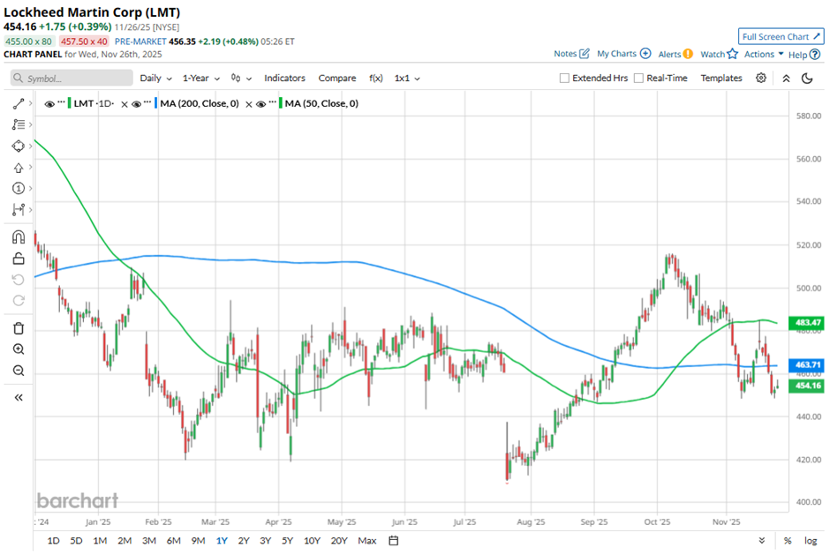Open the Actions dropdown menu
Screen dimensions: 830x555
(x=763, y=54)
